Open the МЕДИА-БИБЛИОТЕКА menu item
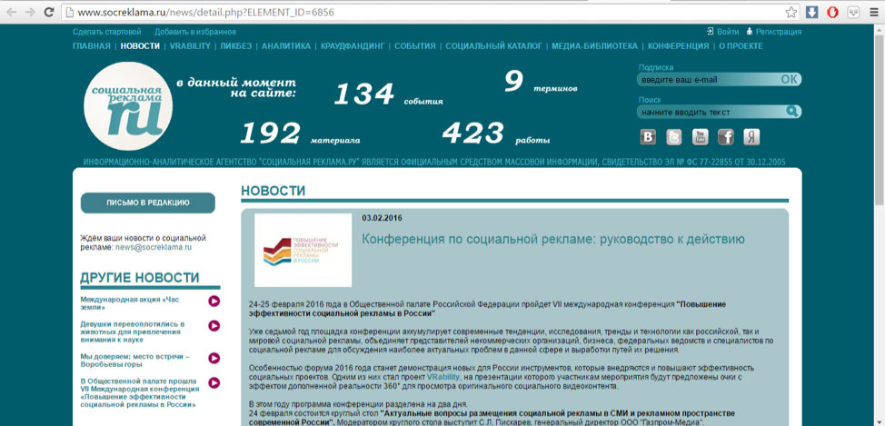Screen dimensions: 885x426 point(595,46)
